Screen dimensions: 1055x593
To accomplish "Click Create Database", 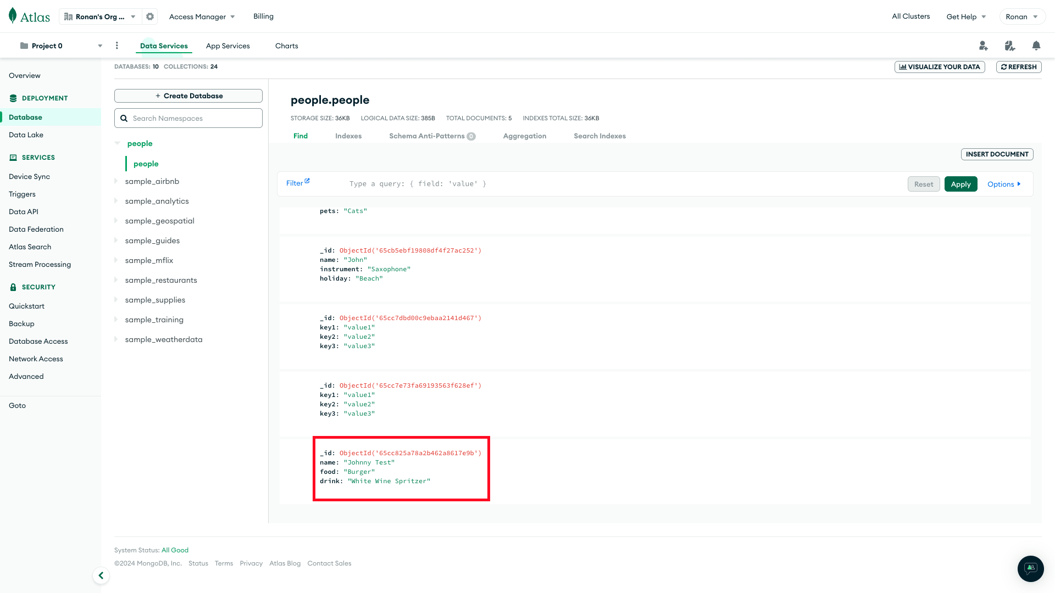I will tap(188, 96).
